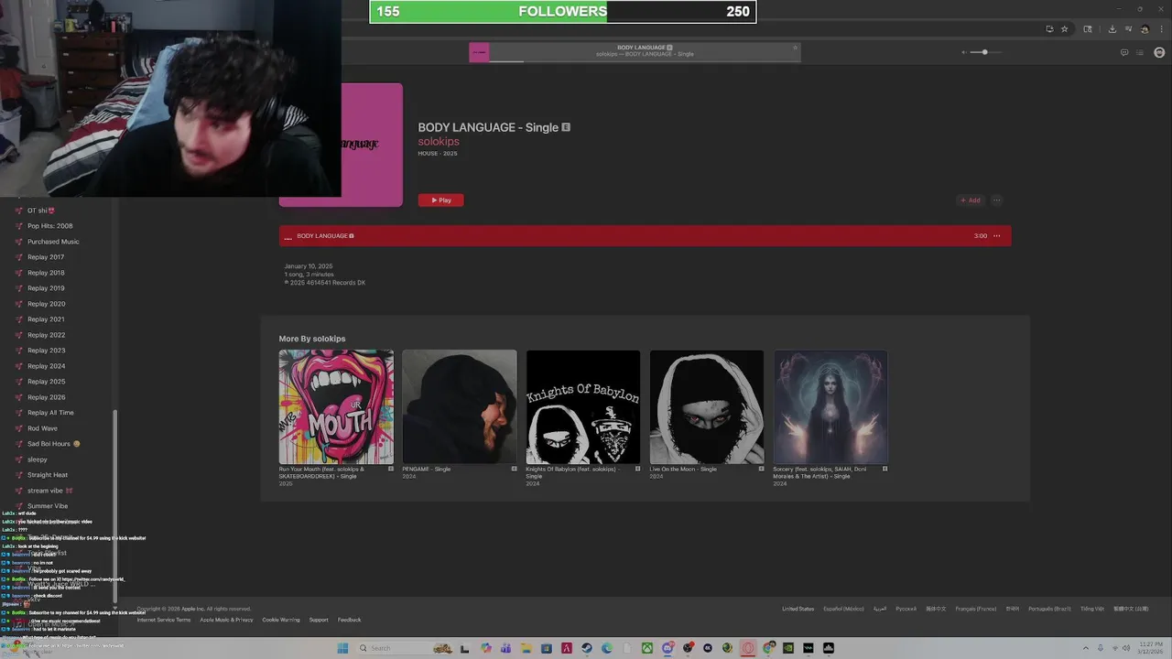
Task: Open the Replay 2019 playlist
Action: [46, 288]
